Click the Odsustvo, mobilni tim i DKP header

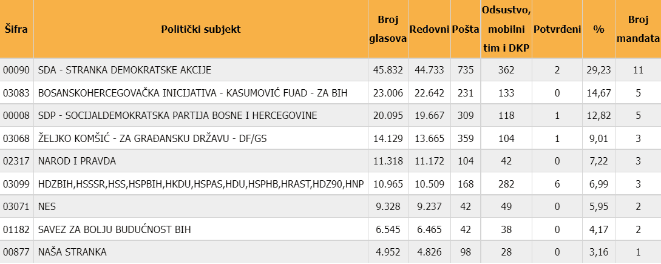pos(506,29)
